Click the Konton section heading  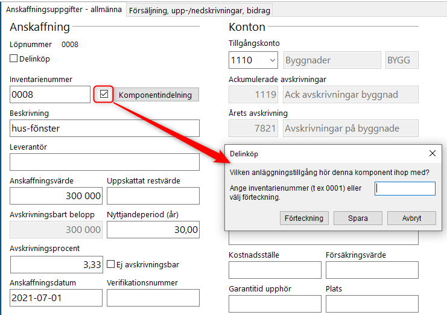(247, 27)
